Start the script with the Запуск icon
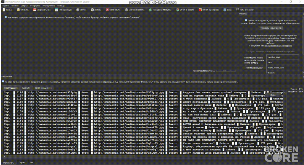 (x=78, y=10)
